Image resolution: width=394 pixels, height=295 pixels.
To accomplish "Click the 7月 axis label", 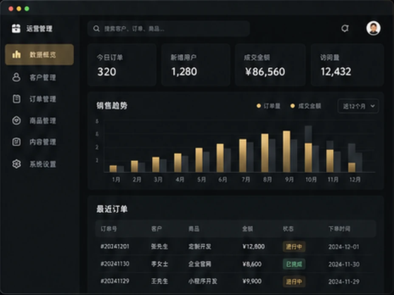I will [x=245, y=180].
